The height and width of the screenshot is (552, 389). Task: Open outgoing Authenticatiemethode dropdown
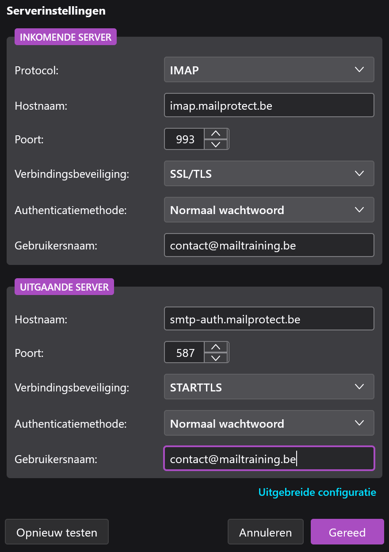point(269,423)
